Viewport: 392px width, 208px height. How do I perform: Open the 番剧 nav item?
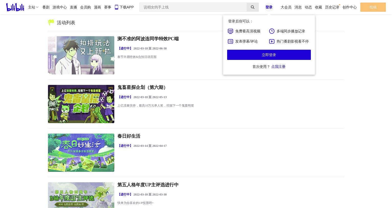click(x=46, y=7)
